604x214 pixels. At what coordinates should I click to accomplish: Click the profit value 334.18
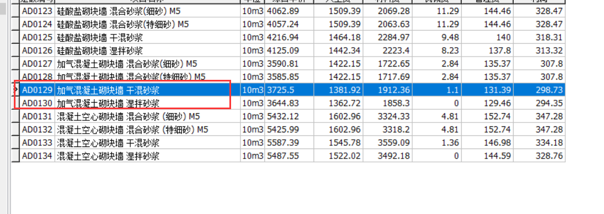(x=549, y=142)
